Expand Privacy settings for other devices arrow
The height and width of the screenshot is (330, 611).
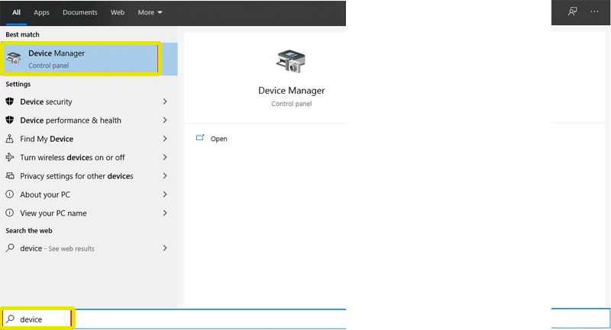pyautogui.click(x=165, y=176)
